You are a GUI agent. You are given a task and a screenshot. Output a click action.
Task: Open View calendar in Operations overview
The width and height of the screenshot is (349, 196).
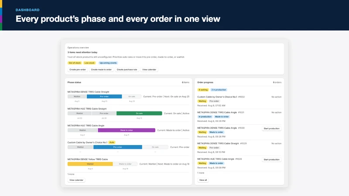[x=149, y=70]
